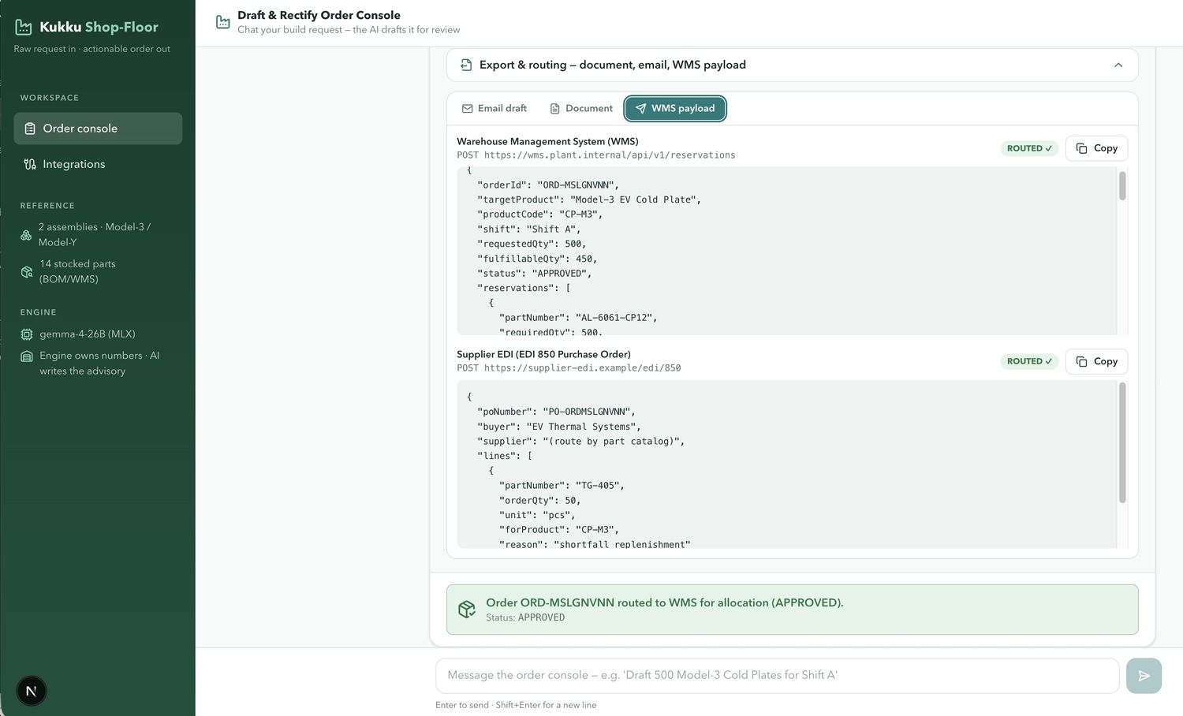Click the '"fulfillableQty": 450' line in WMS payload
The height and width of the screenshot is (716, 1183).
(537, 259)
